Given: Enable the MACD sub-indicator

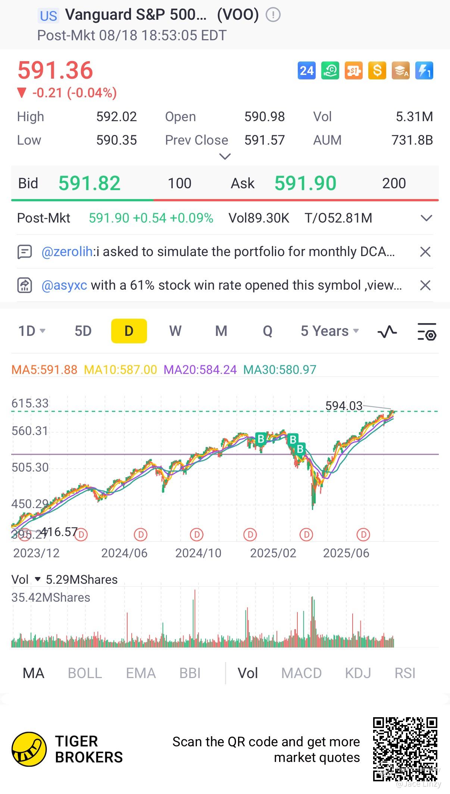Looking at the screenshot, I should (x=301, y=673).
